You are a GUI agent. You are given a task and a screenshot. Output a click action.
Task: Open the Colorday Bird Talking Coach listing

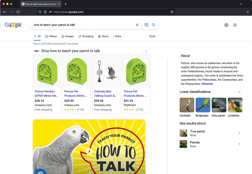105,94
